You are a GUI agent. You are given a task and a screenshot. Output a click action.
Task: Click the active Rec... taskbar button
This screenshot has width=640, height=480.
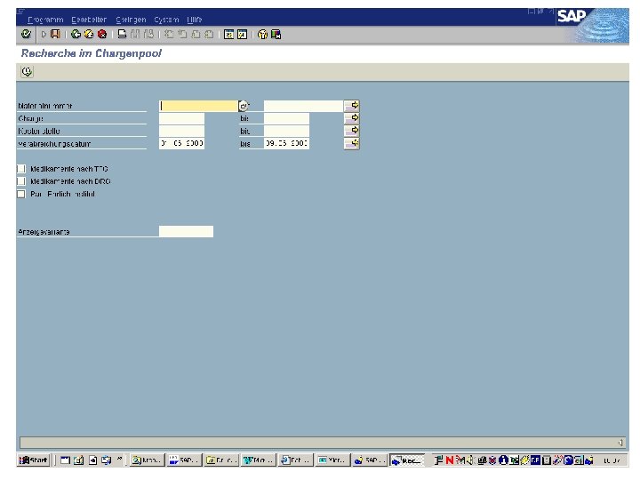point(406,460)
